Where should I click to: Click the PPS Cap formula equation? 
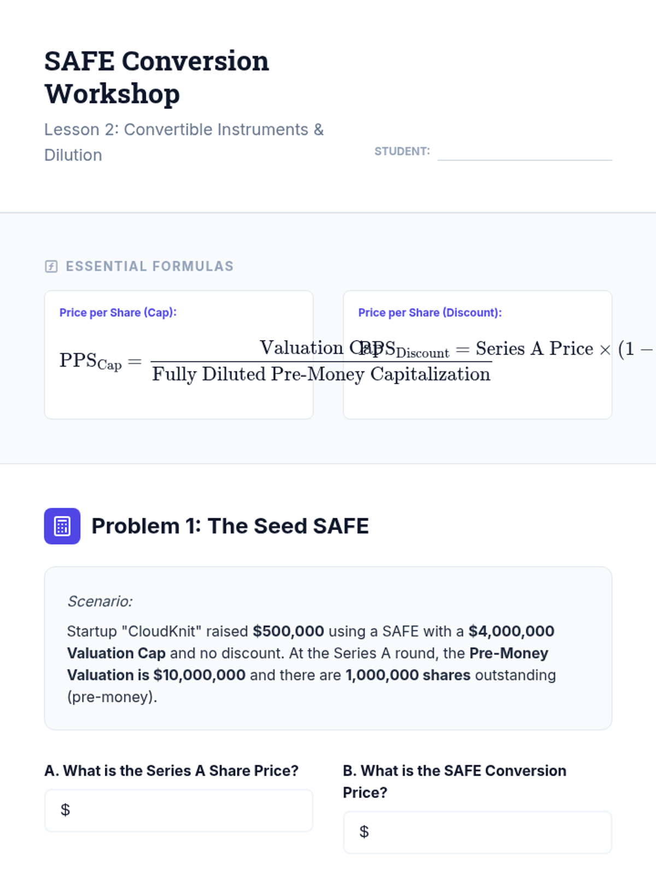tap(219, 362)
